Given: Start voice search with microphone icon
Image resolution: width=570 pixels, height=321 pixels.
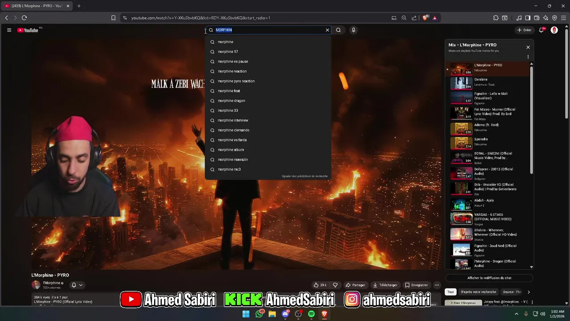Looking at the screenshot, I should tap(353, 30).
